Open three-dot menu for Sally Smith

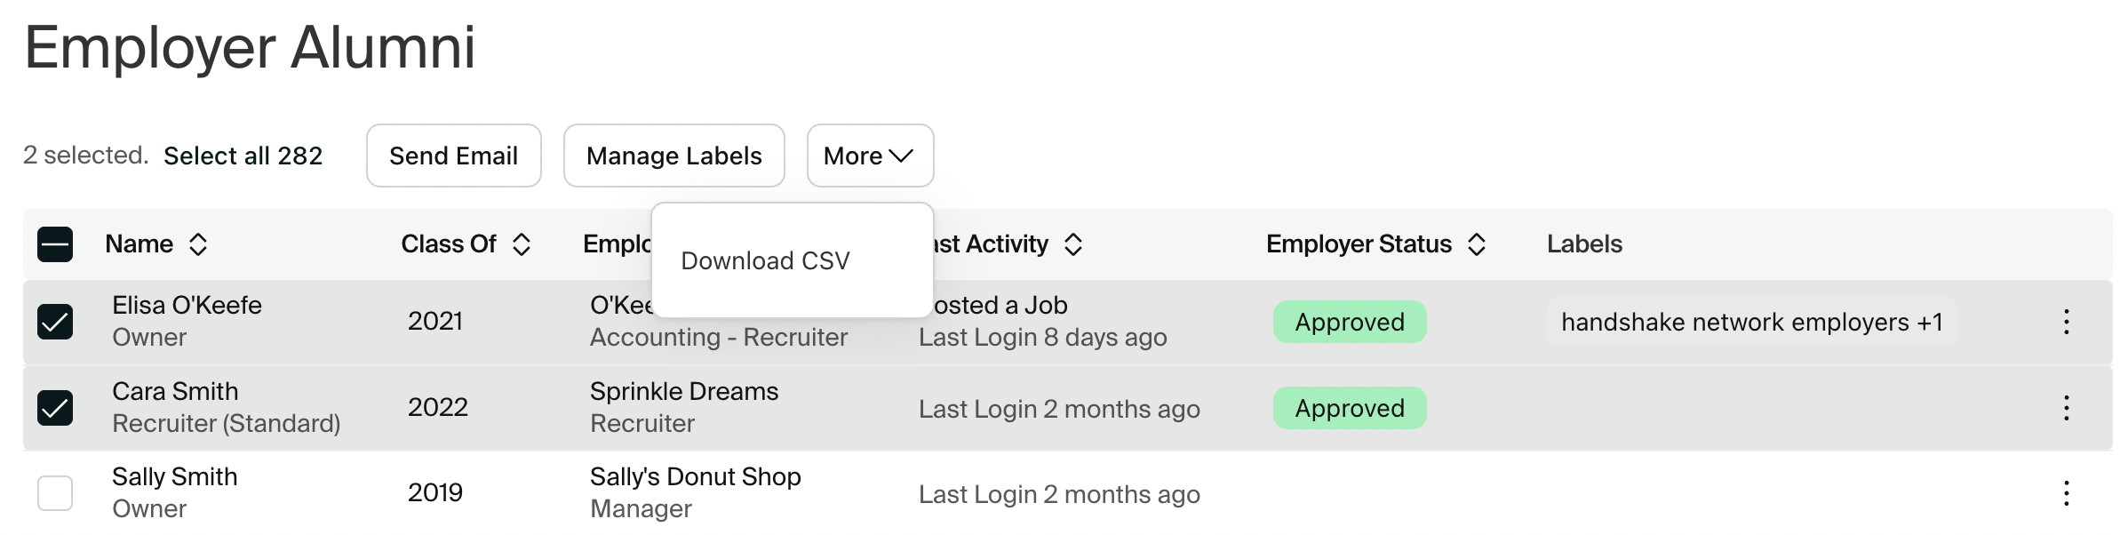pos(2067,493)
